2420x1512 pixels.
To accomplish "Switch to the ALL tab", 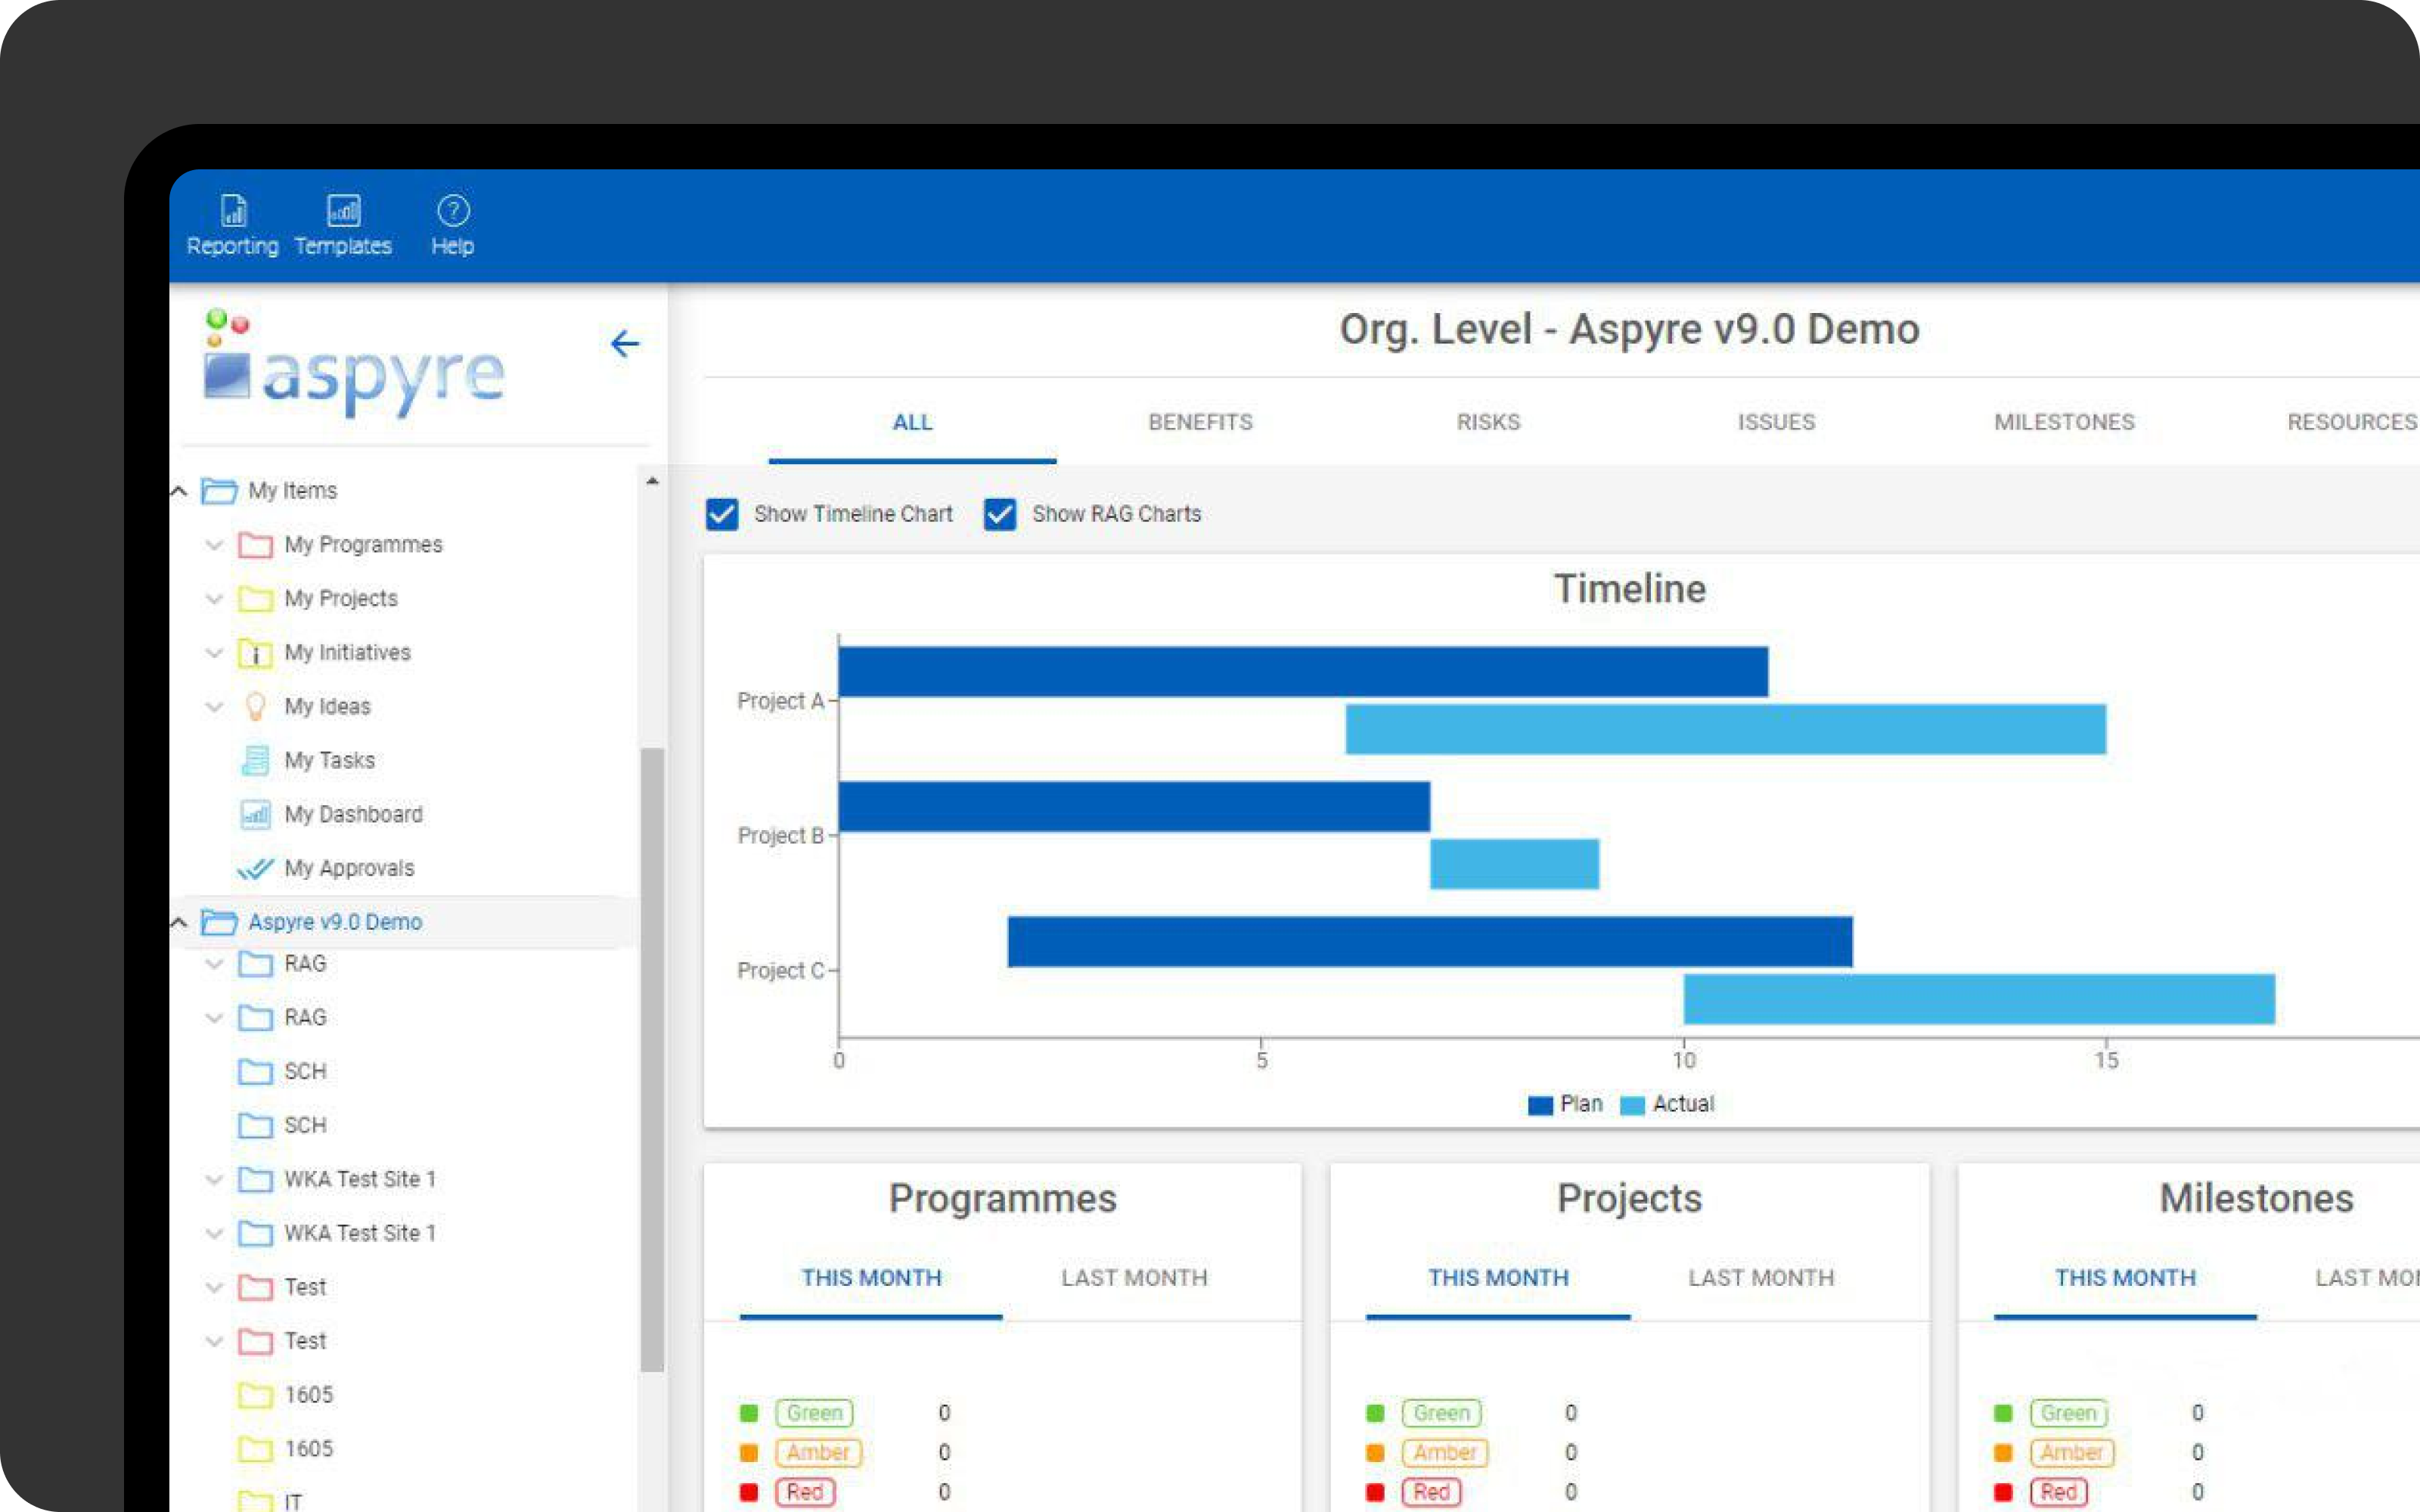I will (912, 422).
